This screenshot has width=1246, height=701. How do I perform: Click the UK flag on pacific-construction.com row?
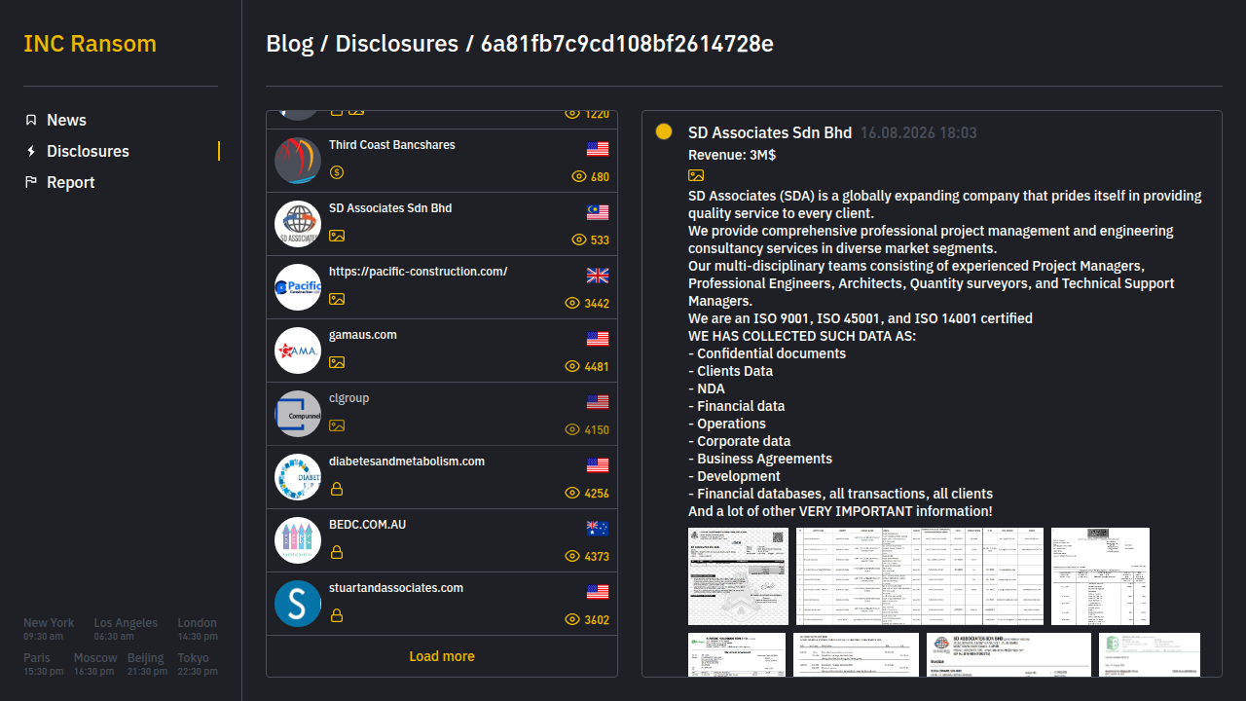point(598,276)
